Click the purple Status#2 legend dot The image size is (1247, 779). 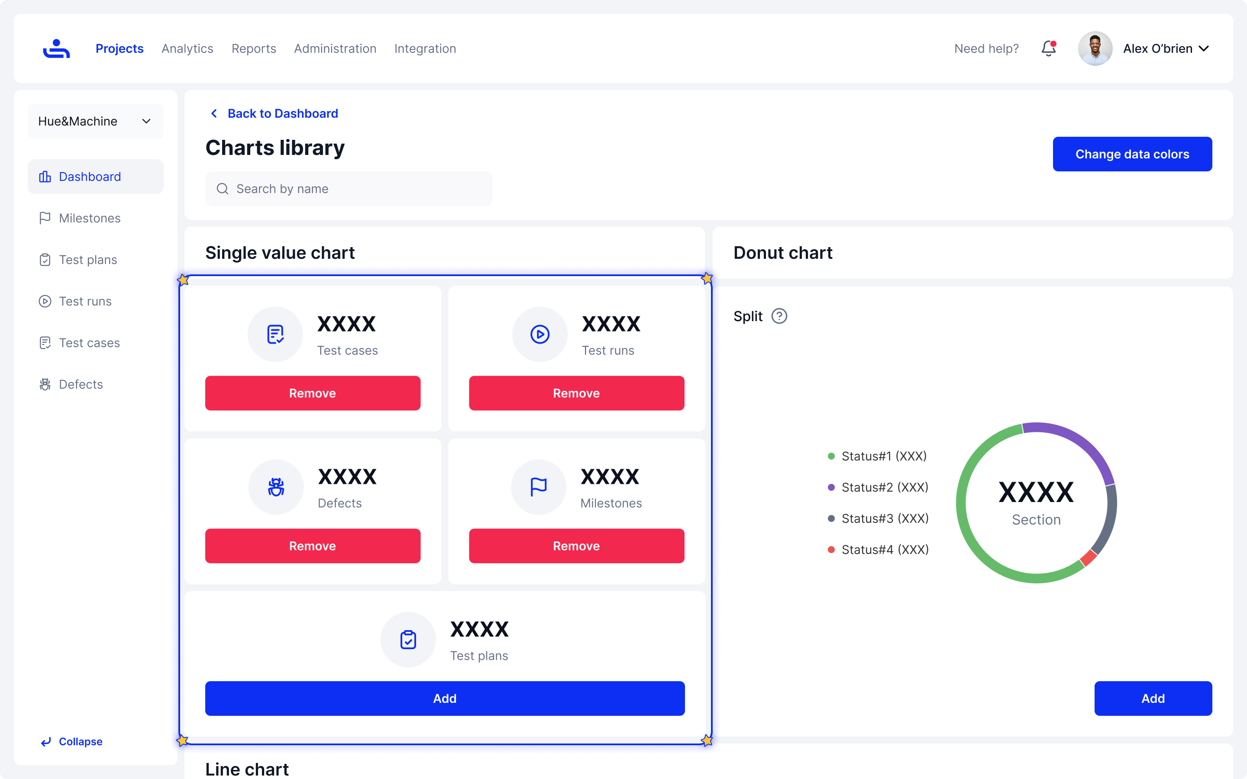pyautogui.click(x=830, y=487)
